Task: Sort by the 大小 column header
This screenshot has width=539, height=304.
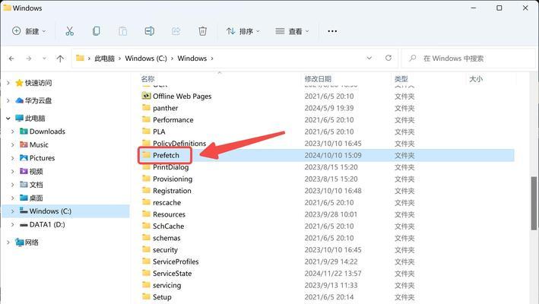Action: coord(476,79)
